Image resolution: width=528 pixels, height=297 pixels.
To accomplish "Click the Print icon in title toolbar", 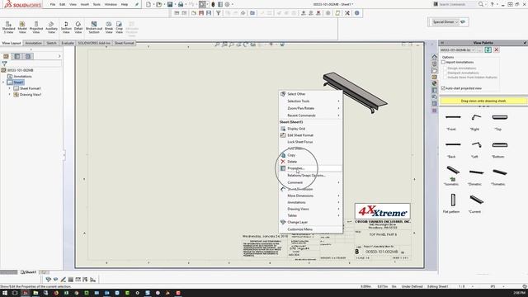I will click(x=181, y=4).
